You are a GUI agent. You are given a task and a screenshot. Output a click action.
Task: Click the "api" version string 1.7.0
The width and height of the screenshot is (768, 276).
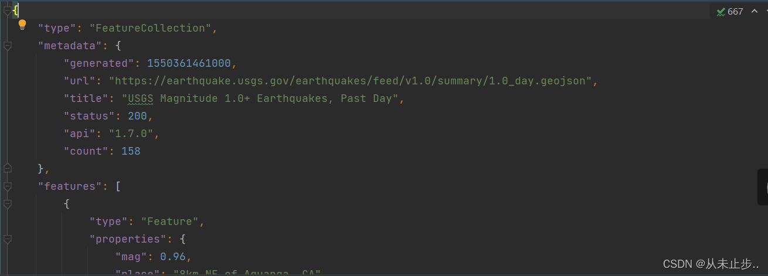[x=131, y=134]
